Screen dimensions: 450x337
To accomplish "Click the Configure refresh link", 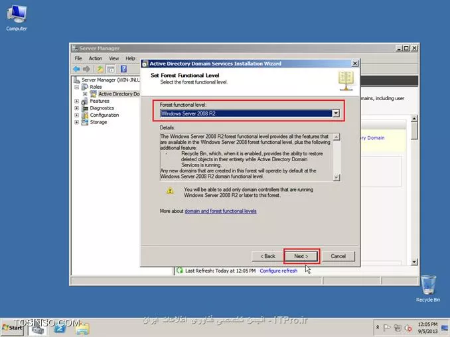I will pos(278,271).
